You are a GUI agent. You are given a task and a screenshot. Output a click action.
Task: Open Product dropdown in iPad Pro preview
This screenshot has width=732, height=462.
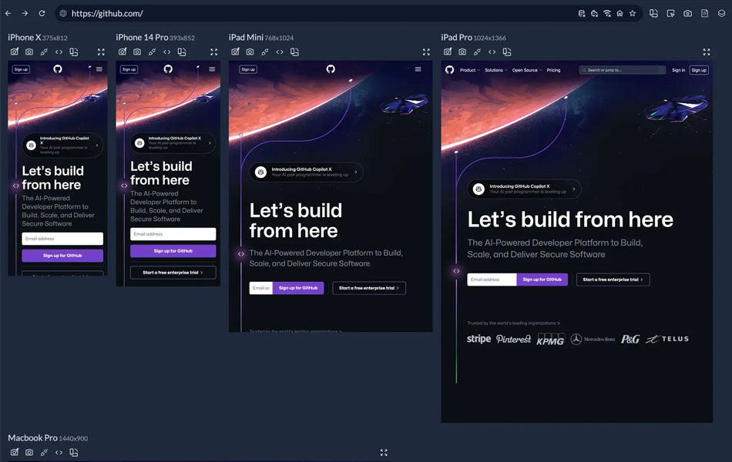pyautogui.click(x=470, y=70)
